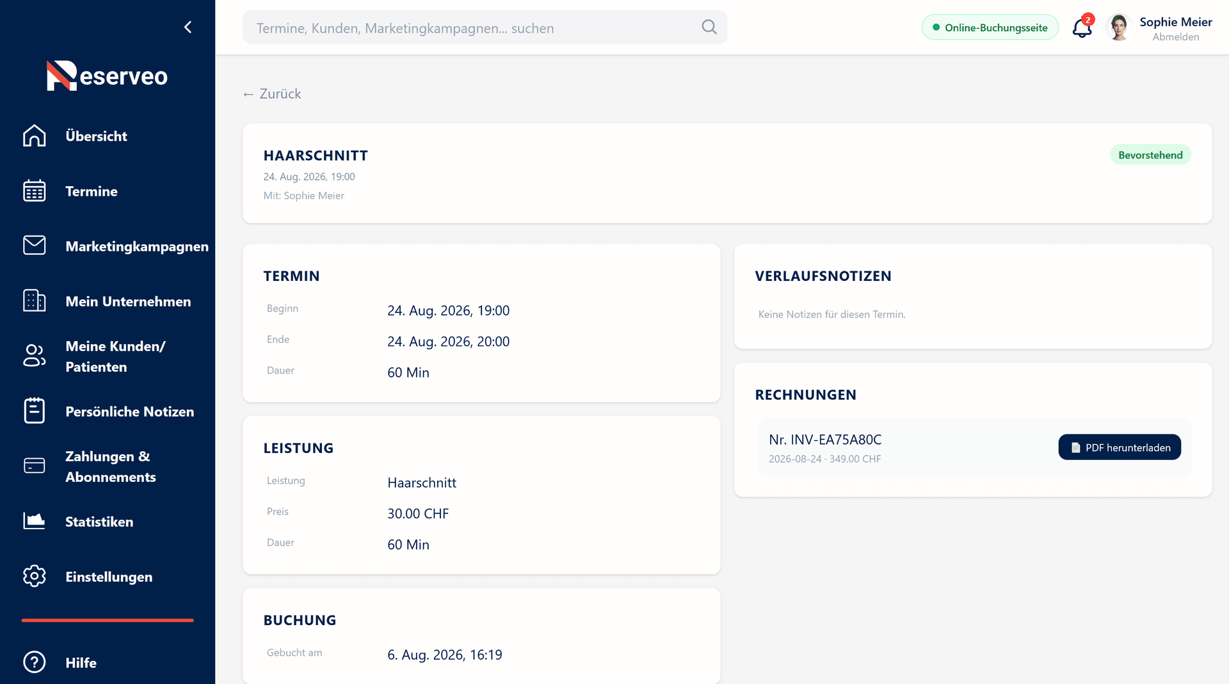Viewport: 1229px width, 684px height.
Task: Click the HAARSCHNITT heading
Action: coord(316,155)
